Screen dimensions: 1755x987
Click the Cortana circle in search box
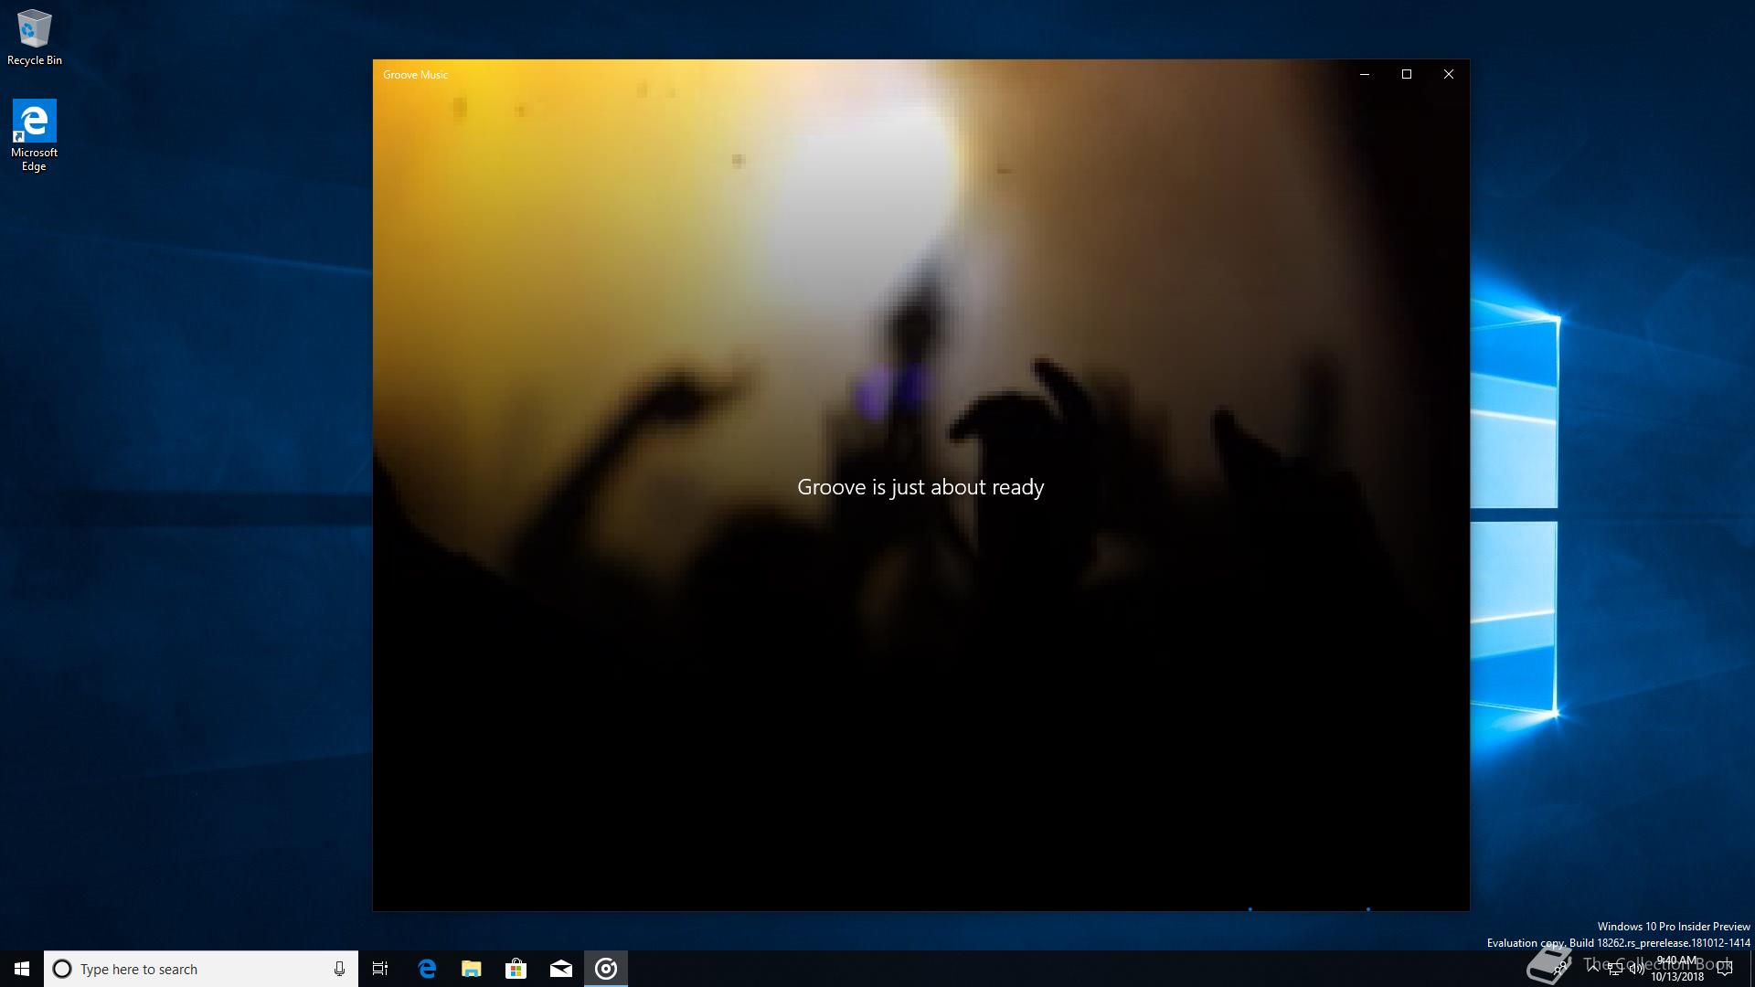62,969
